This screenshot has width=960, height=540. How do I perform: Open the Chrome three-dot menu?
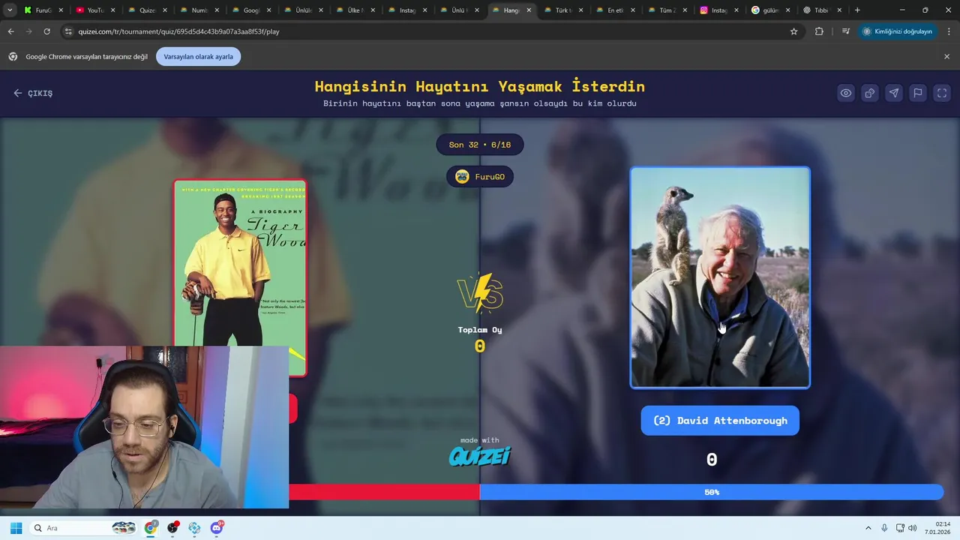[x=949, y=31]
